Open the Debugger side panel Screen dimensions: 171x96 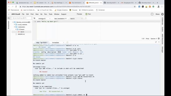(162, 50)
